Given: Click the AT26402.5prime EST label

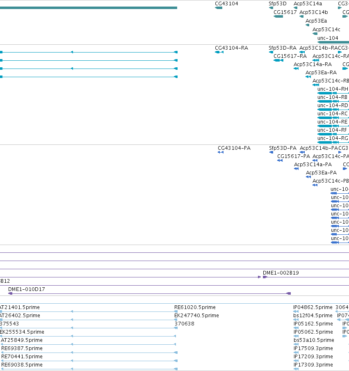Looking at the screenshot, I should tap(20, 316).
